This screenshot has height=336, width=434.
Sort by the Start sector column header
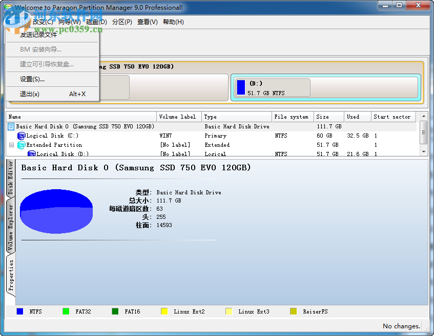click(394, 117)
